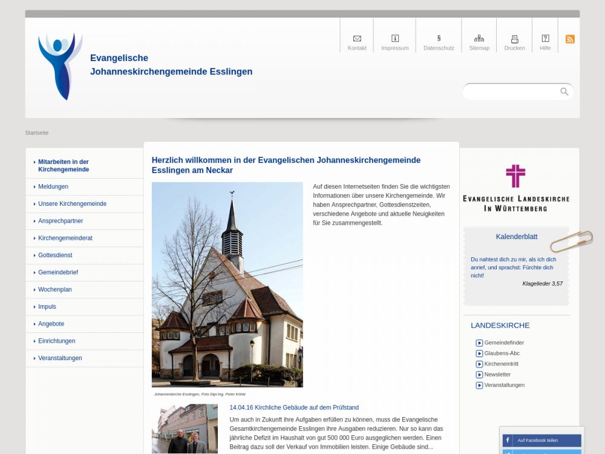The image size is (605, 454).
Task: Click into the search text field
Action: coord(511,92)
